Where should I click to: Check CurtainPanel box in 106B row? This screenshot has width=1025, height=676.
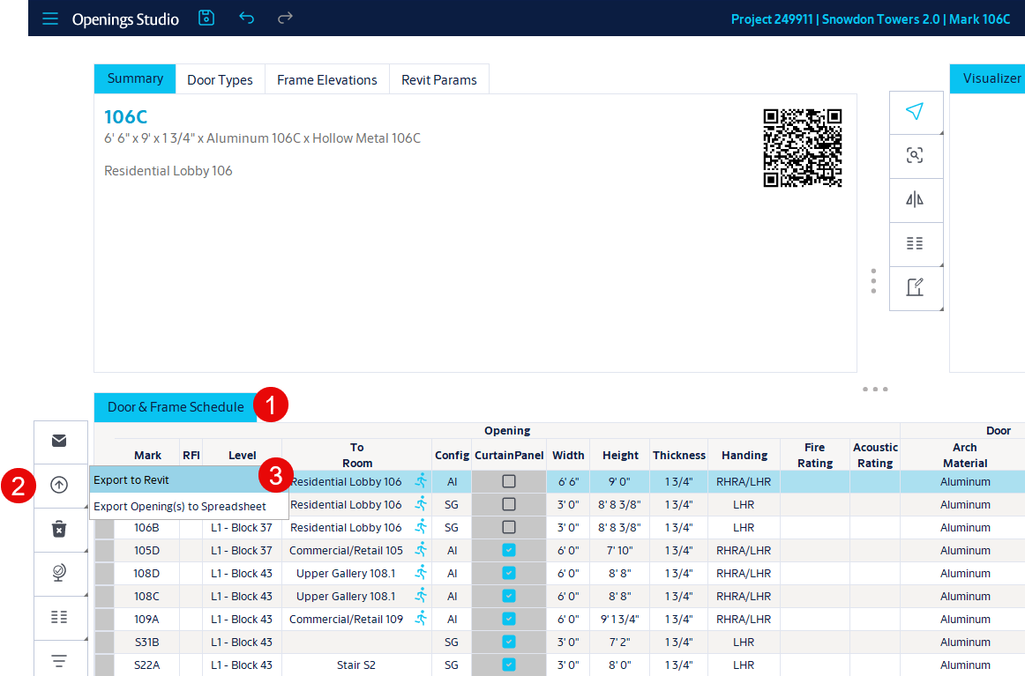[509, 527]
